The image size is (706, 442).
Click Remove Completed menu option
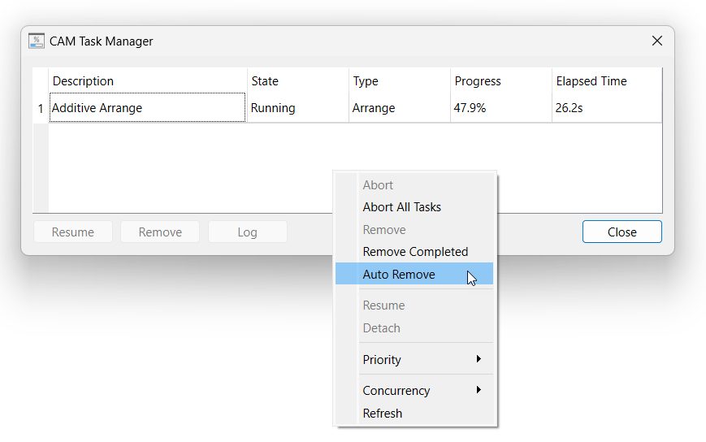pos(415,252)
